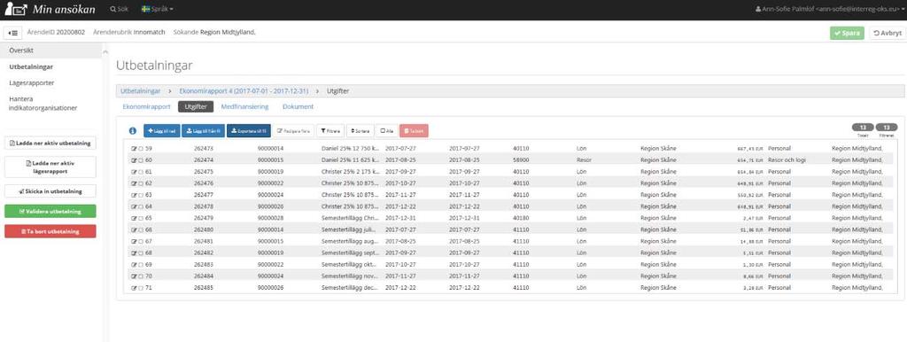Click the Lägg till från fil button
The image size is (907, 342).
(x=203, y=131)
